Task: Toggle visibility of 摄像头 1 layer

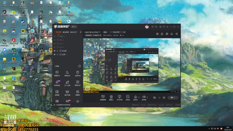Action: click(x=54, y=36)
